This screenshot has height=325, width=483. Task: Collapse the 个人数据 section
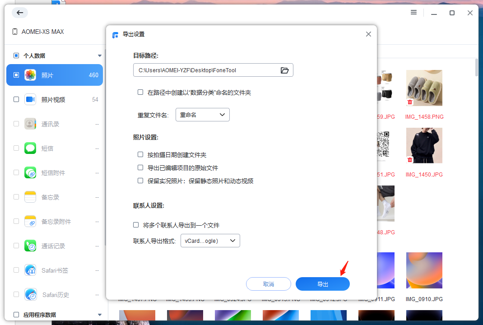point(99,56)
